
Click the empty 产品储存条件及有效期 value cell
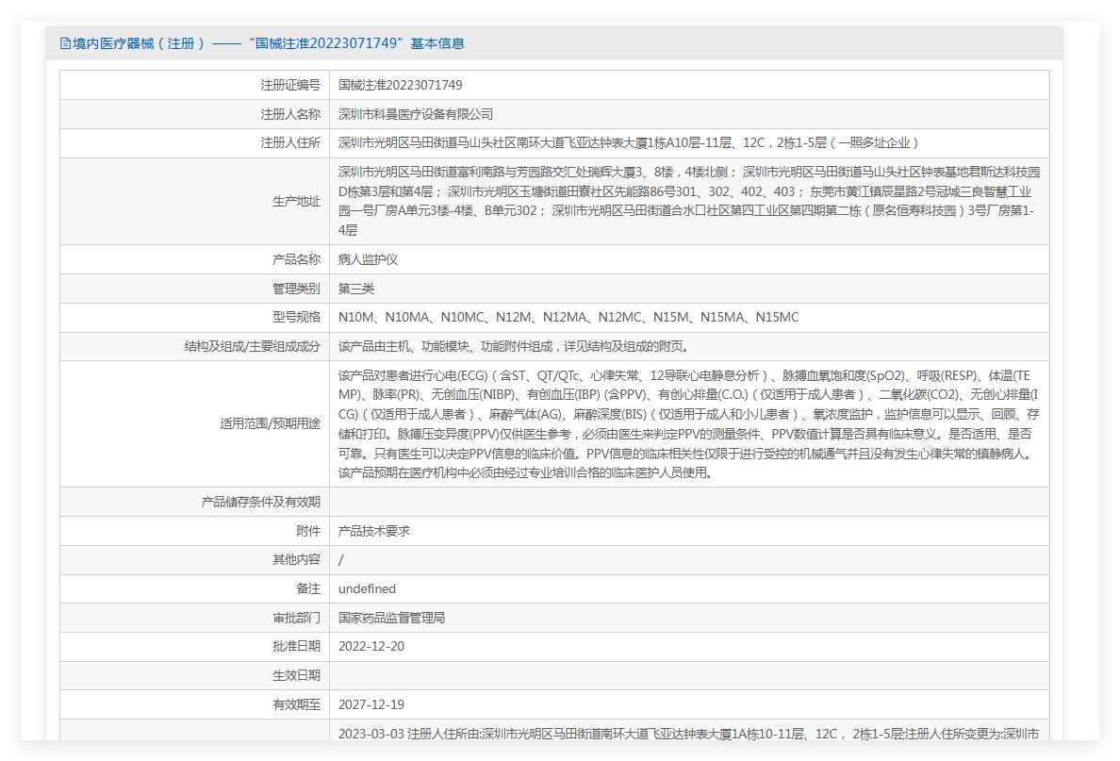pos(688,502)
